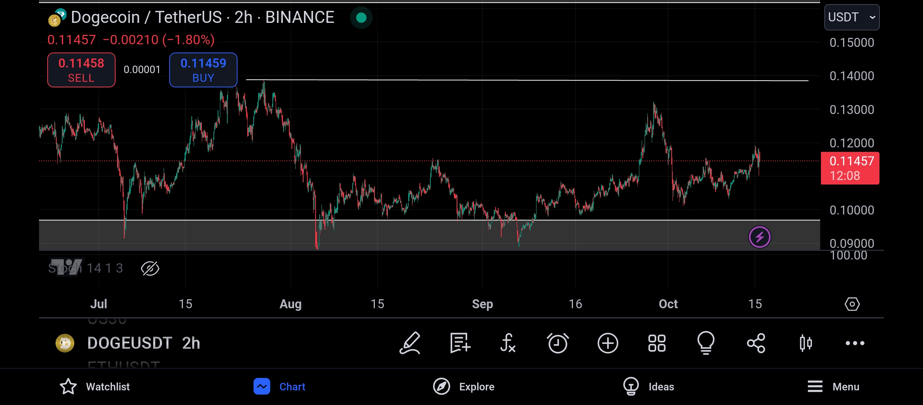Open the candlestick chart type icon
Image resolution: width=923 pixels, height=405 pixels.
[806, 343]
